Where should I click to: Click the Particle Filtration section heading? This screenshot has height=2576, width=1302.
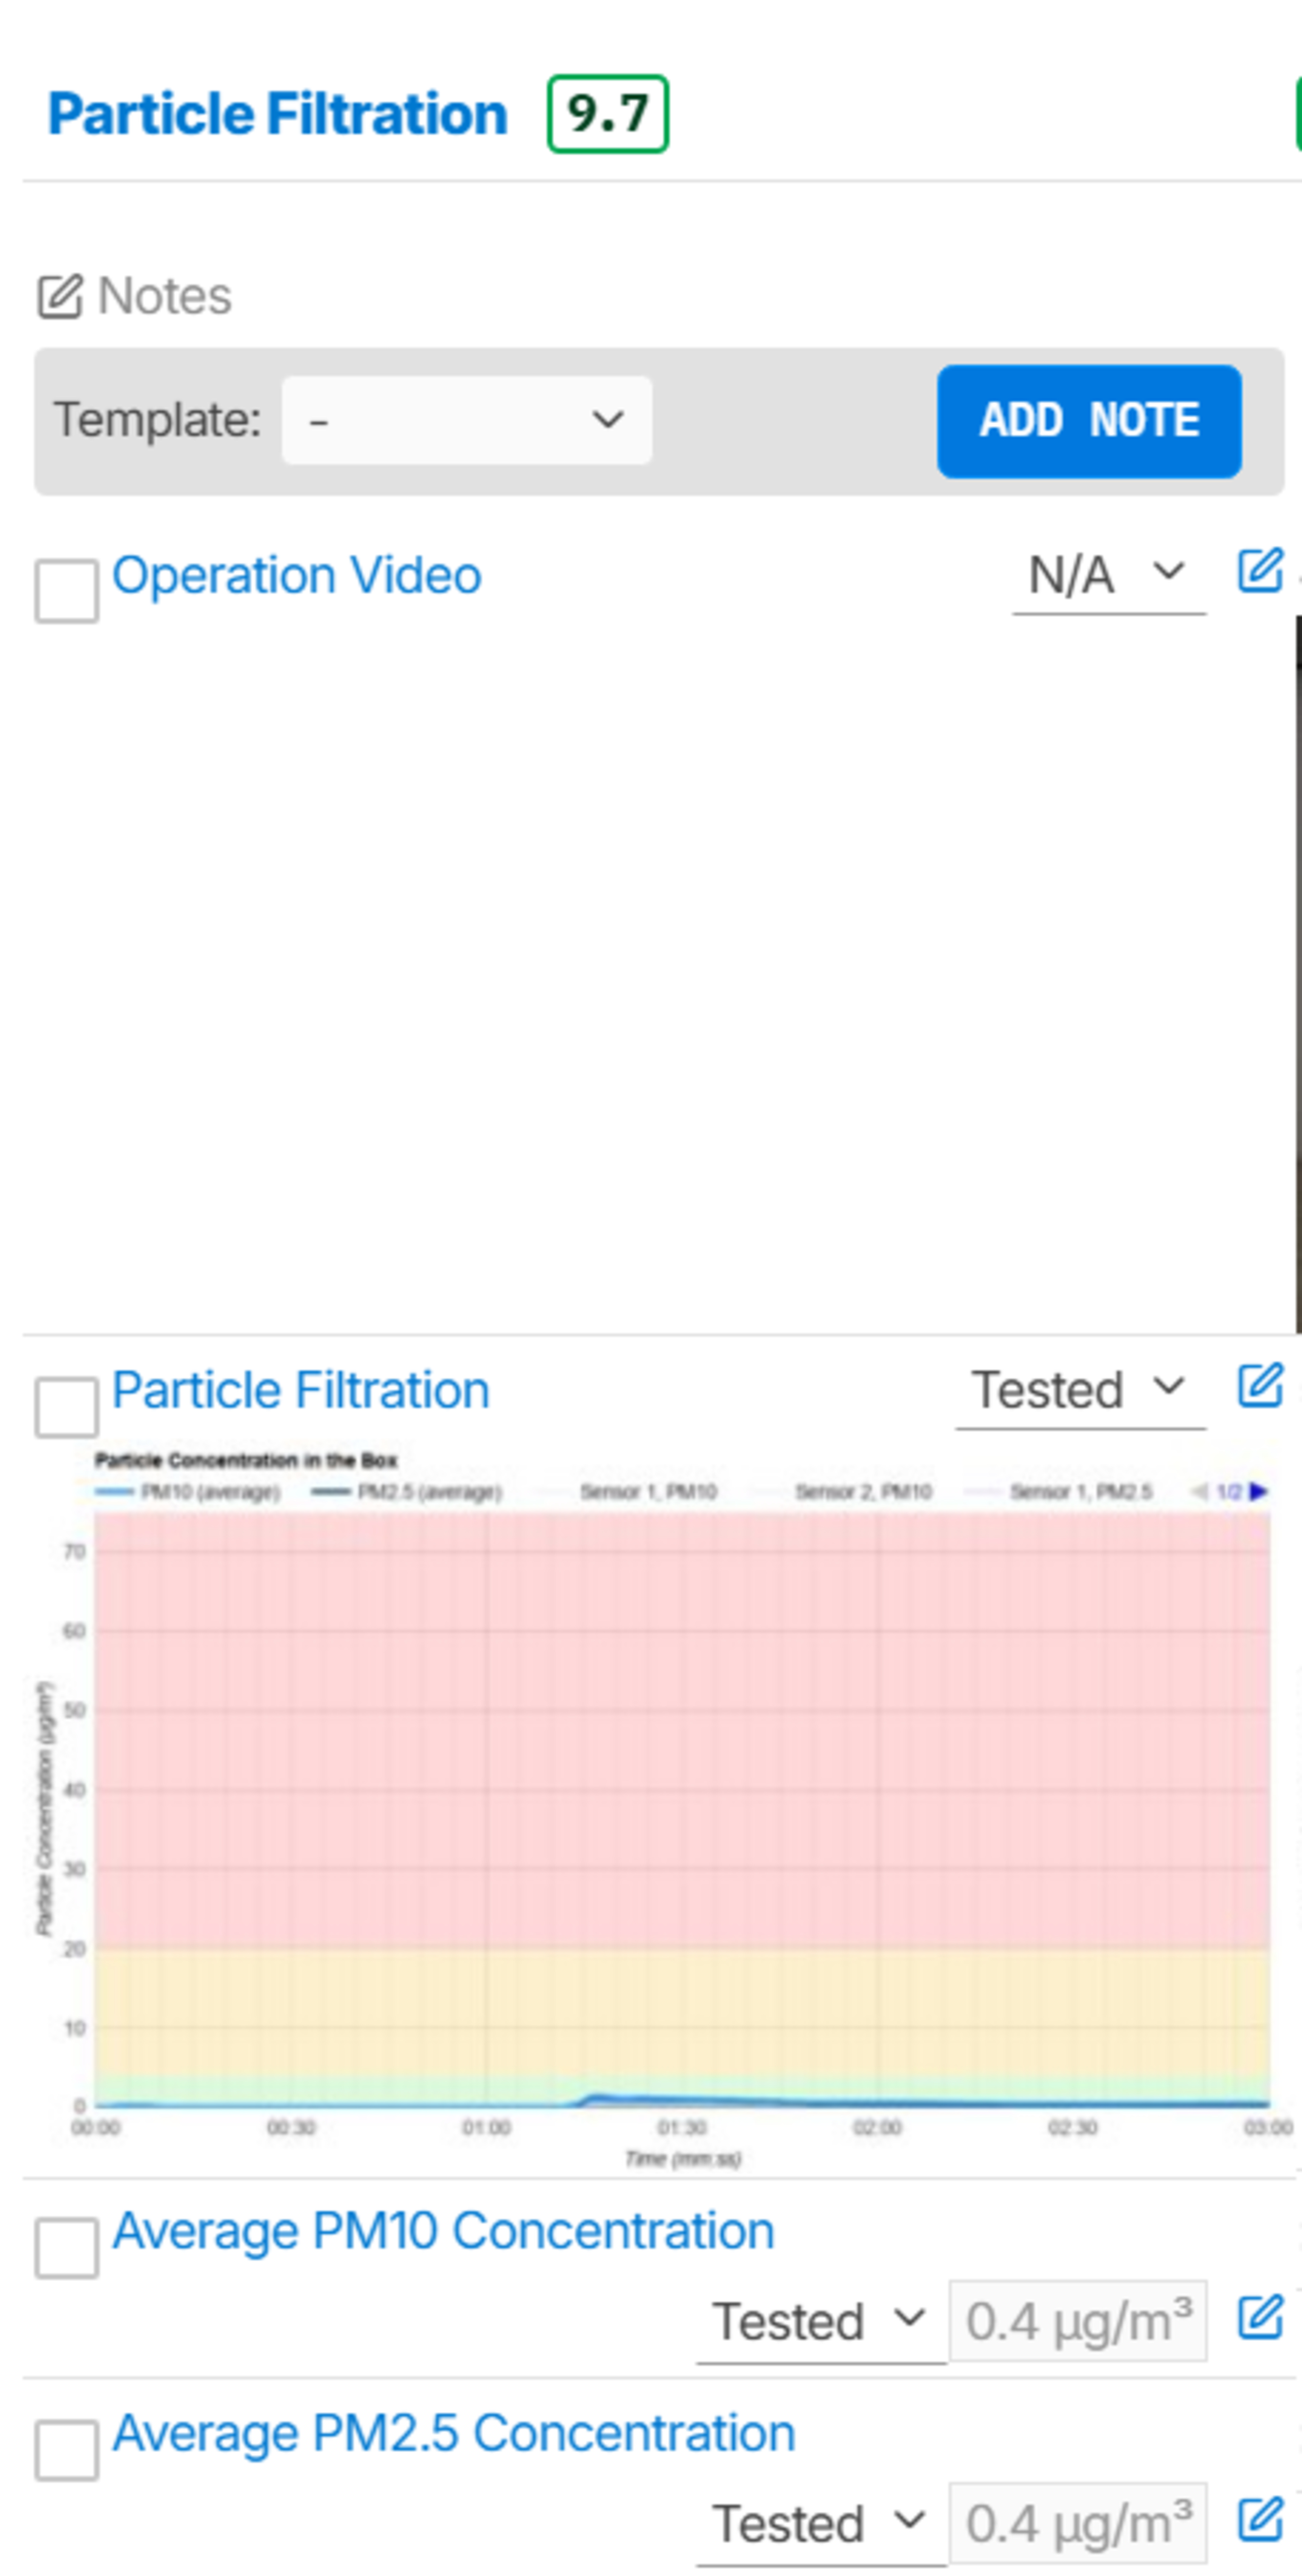pos(277,113)
